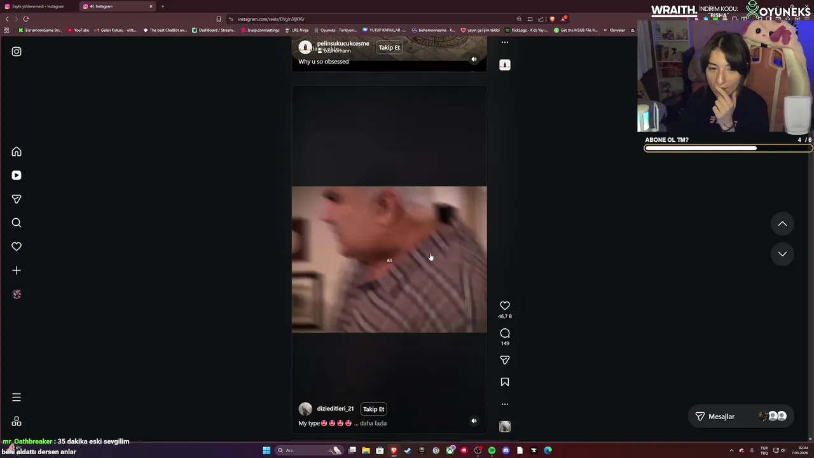Screen dimensions: 814x458
Task: Open YouTube bookmark
Action: click(78, 30)
